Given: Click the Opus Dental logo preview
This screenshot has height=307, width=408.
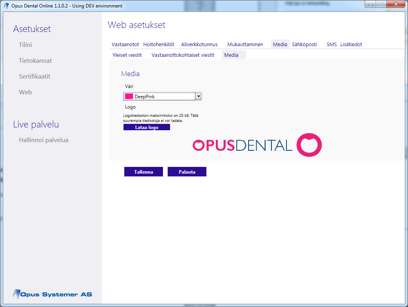Looking at the screenshot, I should pos(257,145).
